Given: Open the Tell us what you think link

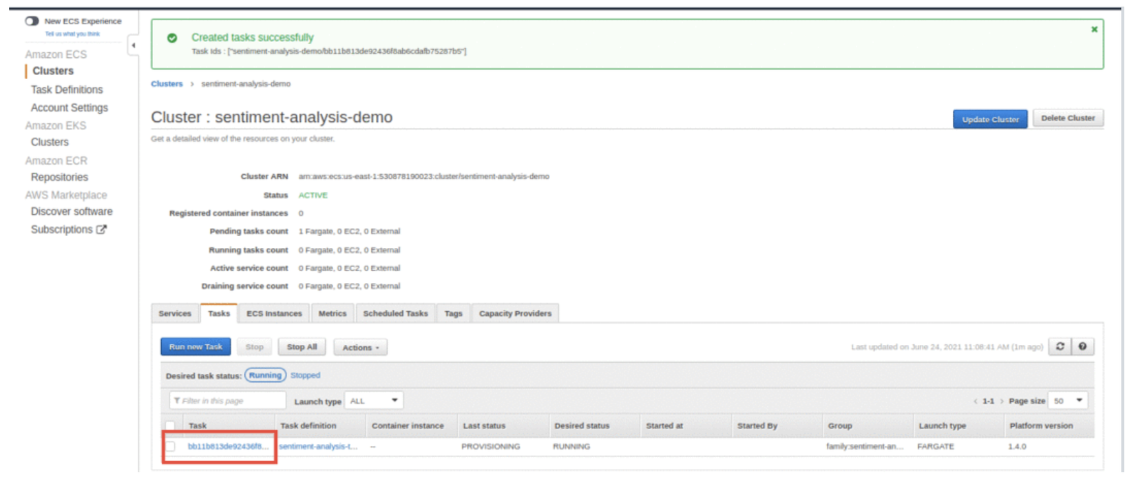Looking at the screenshot, I should (x=72, y=34).
